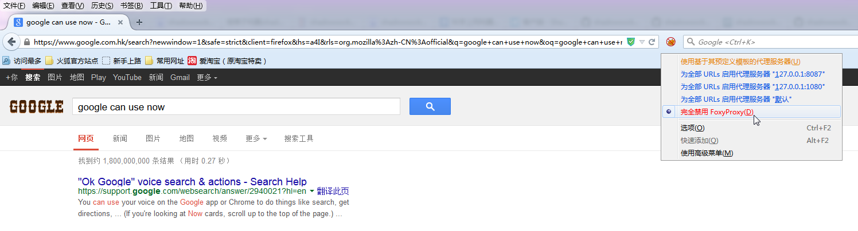Expand the 更多 dropdown under search filters

pyautogui.click(x=256, y=138)
